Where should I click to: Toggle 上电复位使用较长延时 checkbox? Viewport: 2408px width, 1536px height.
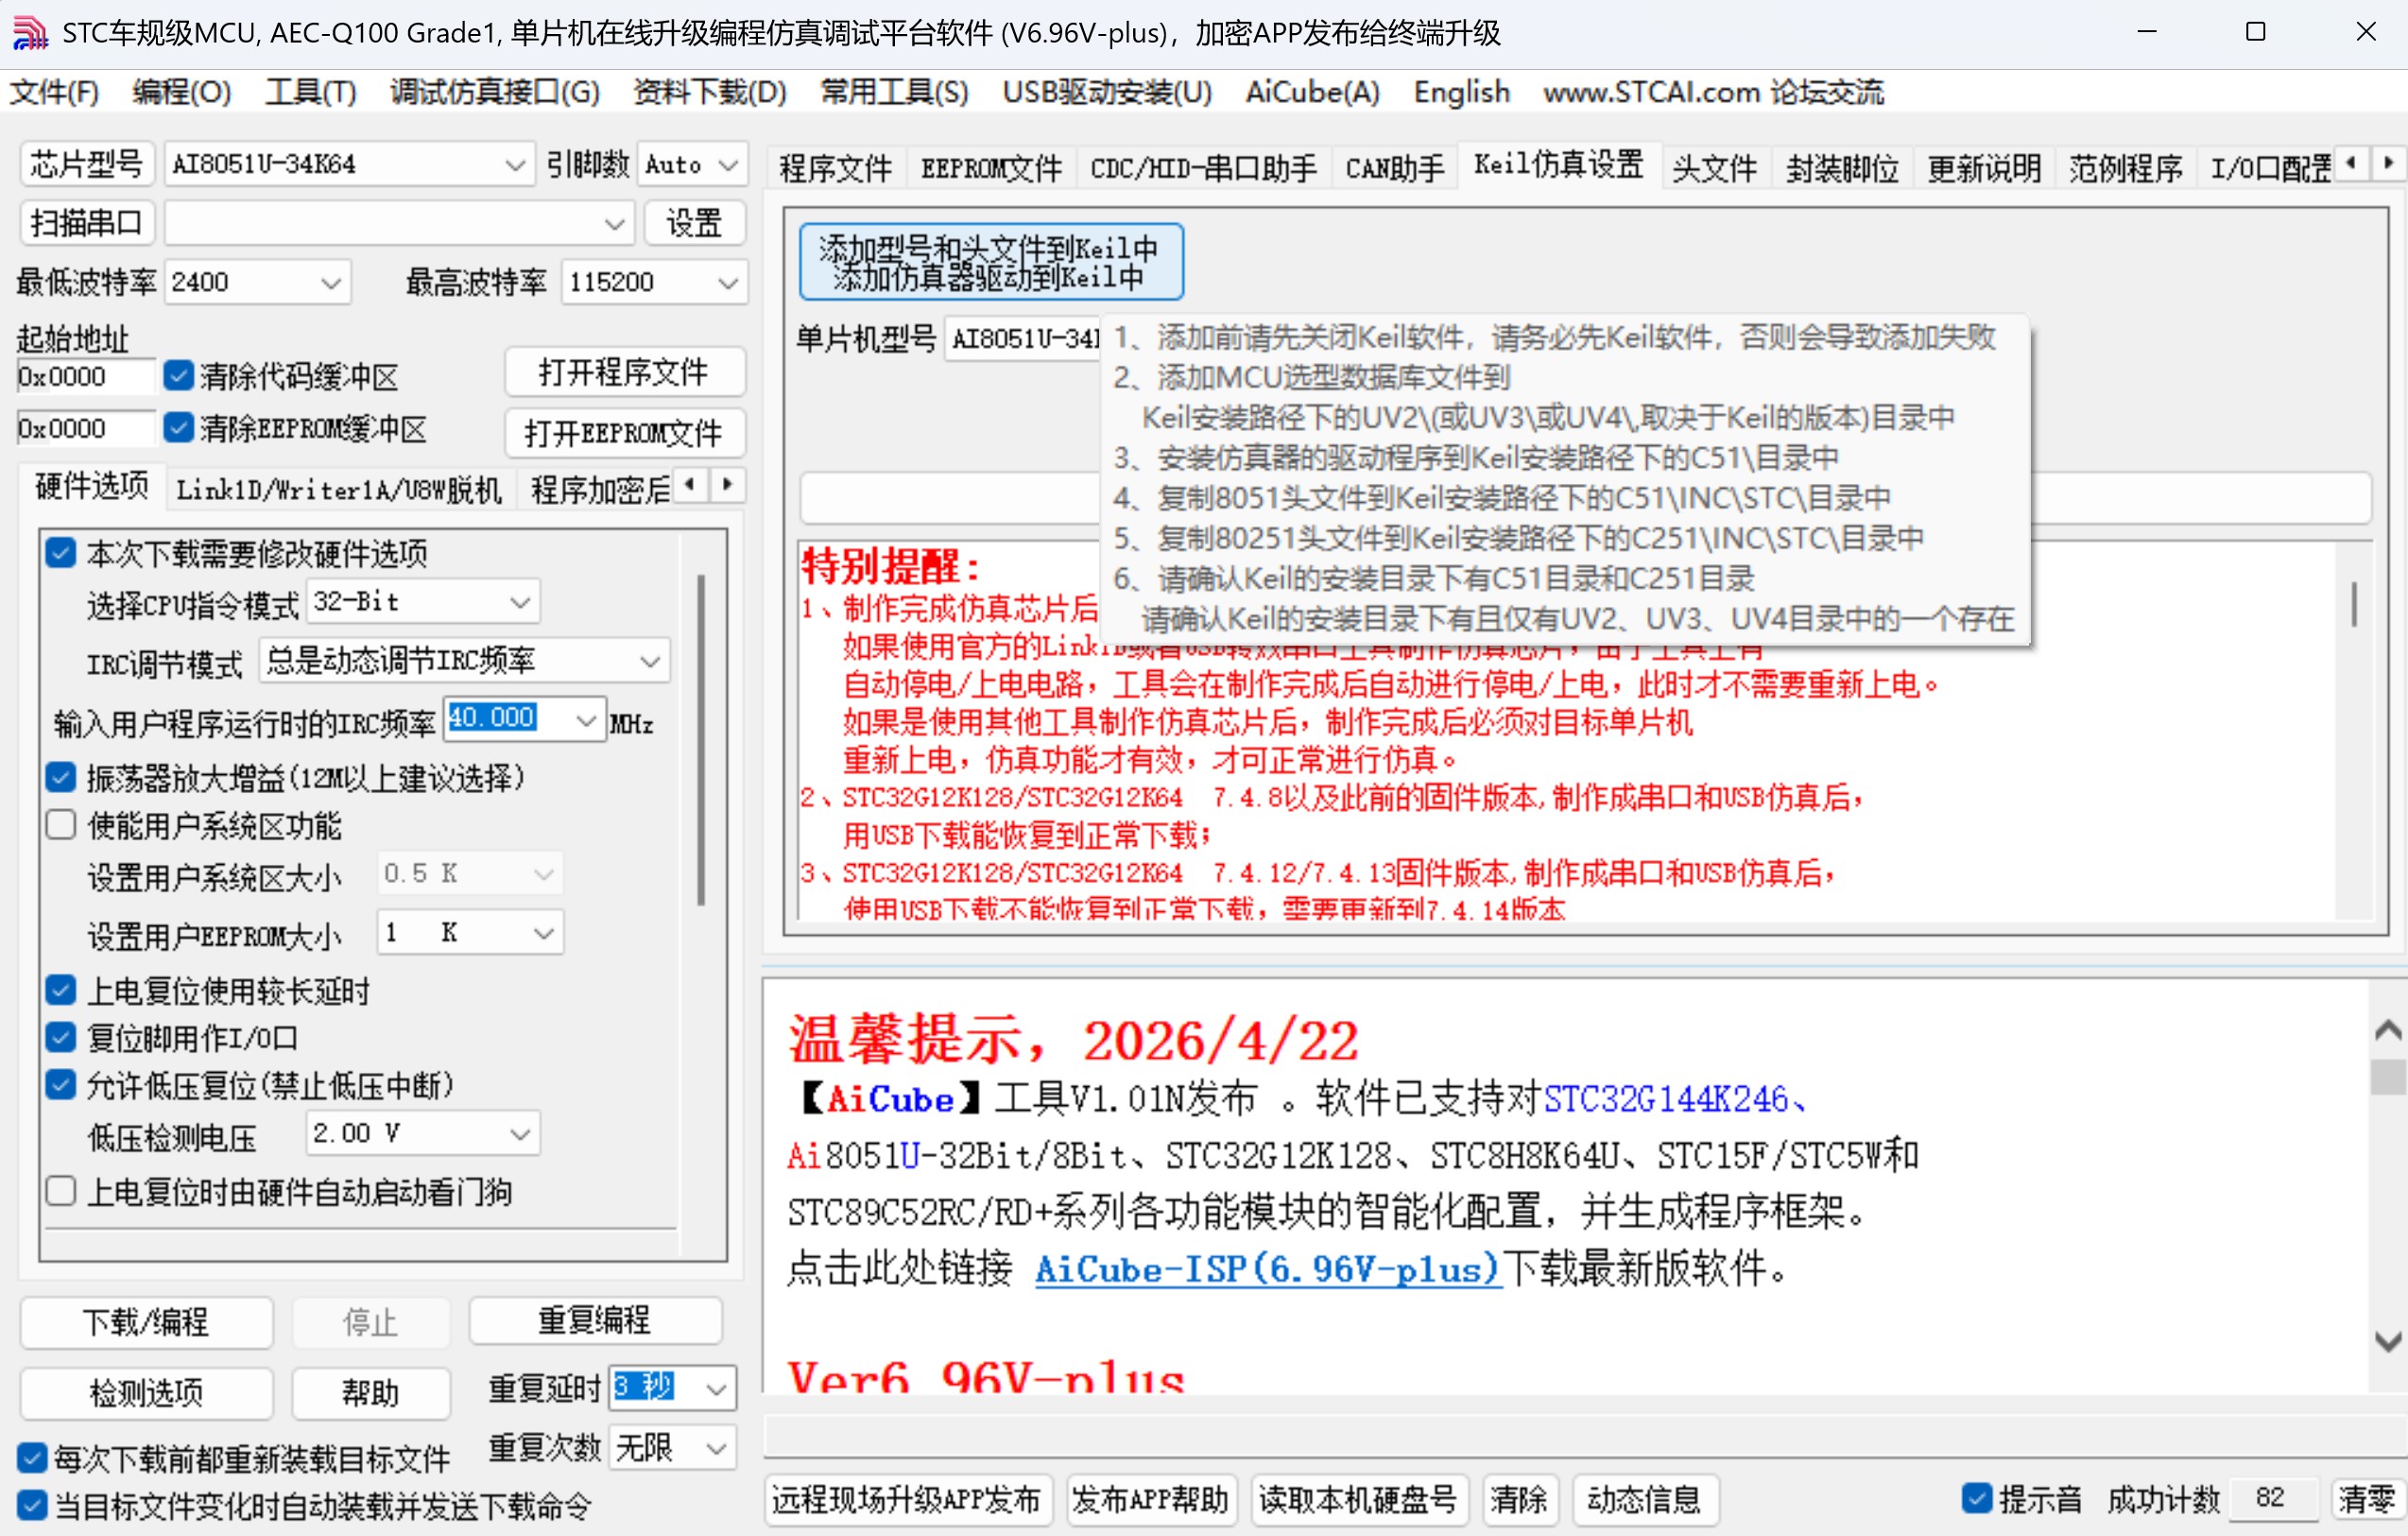[61, 990]
